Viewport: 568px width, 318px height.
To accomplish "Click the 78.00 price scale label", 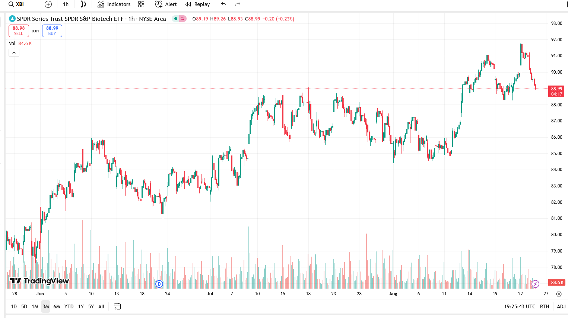I will (556, 267).
